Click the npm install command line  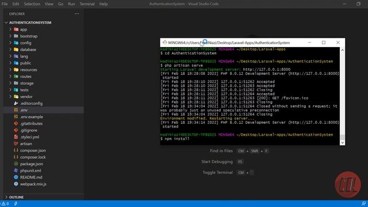pyautogui.click(x=175, y=139)
